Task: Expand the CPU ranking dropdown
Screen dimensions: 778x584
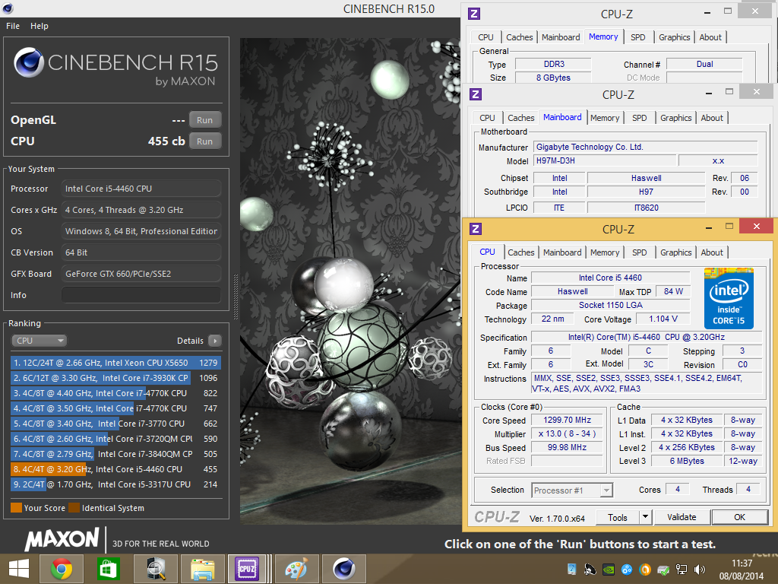Action: point(39,341)
